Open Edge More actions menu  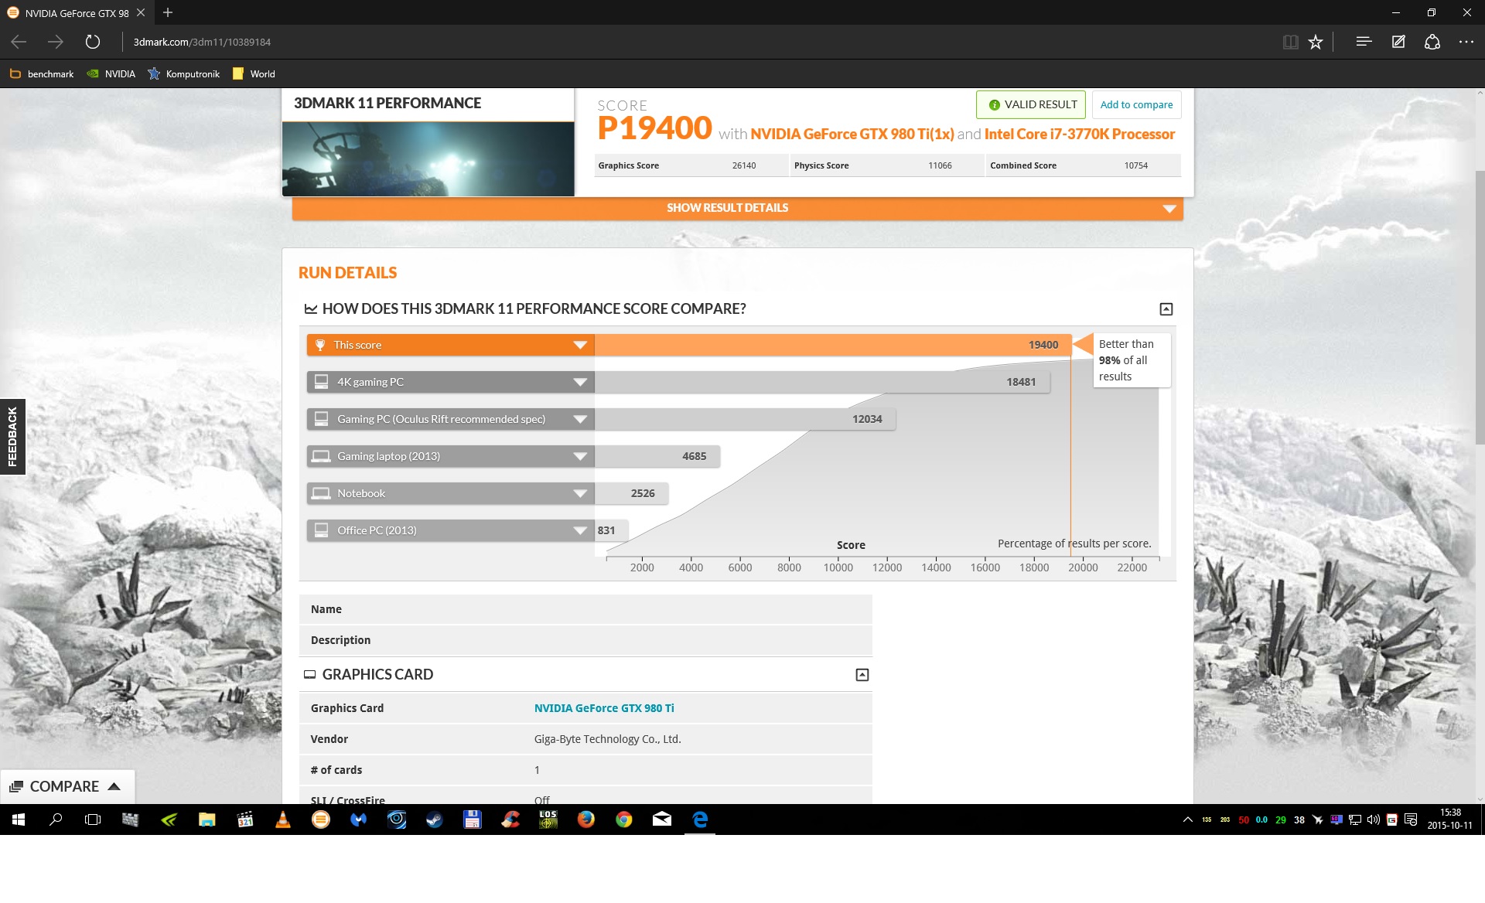[x=1466, y=42]
